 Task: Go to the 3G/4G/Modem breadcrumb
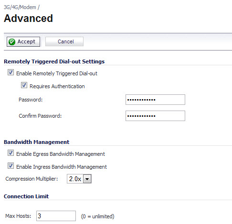point(20,7)
